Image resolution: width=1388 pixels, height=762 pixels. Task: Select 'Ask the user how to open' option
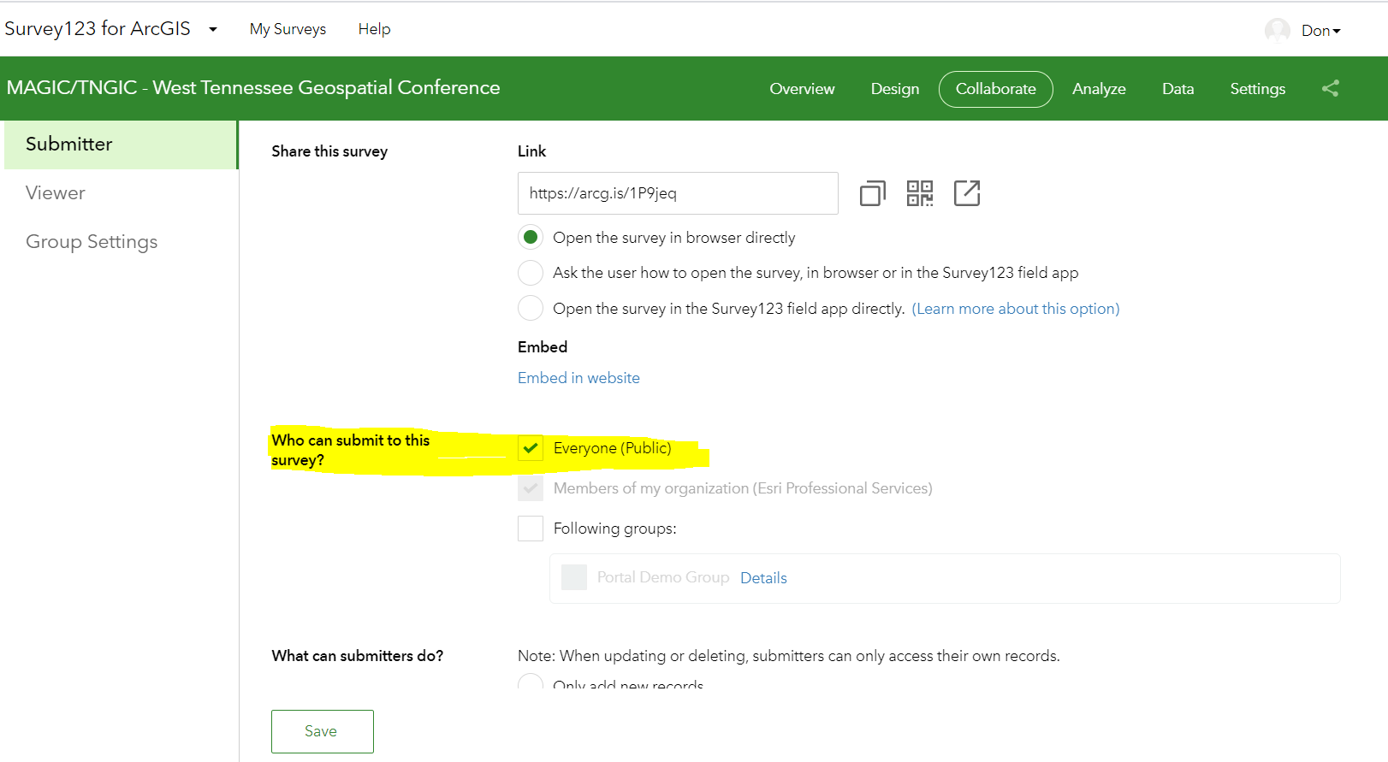point(531,273)
